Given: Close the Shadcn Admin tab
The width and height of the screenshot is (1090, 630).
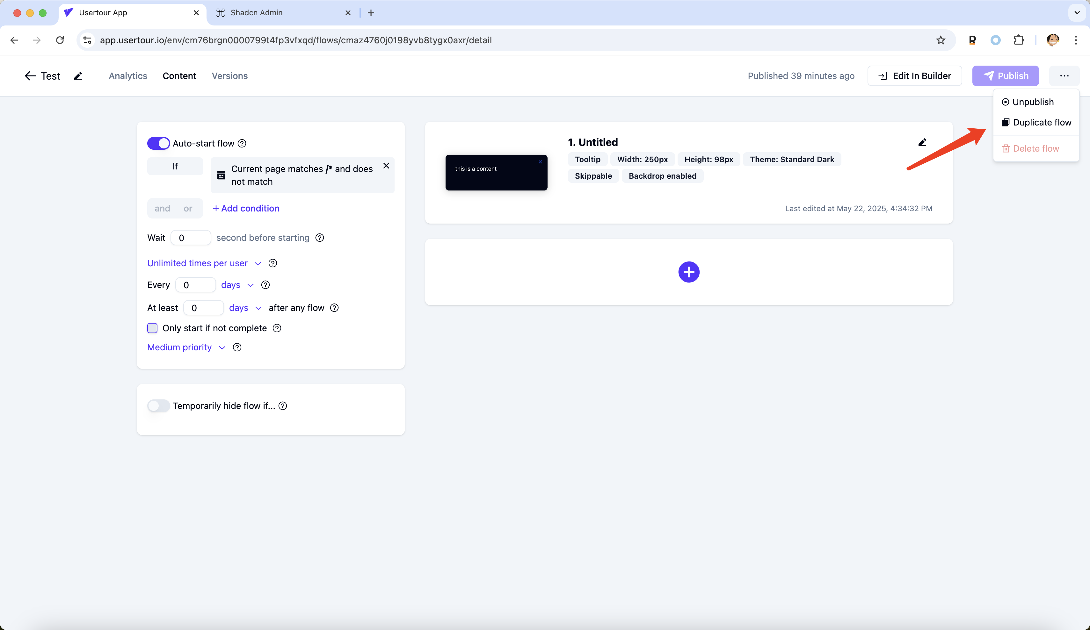Looking at the screenshot, I should 348,13.
